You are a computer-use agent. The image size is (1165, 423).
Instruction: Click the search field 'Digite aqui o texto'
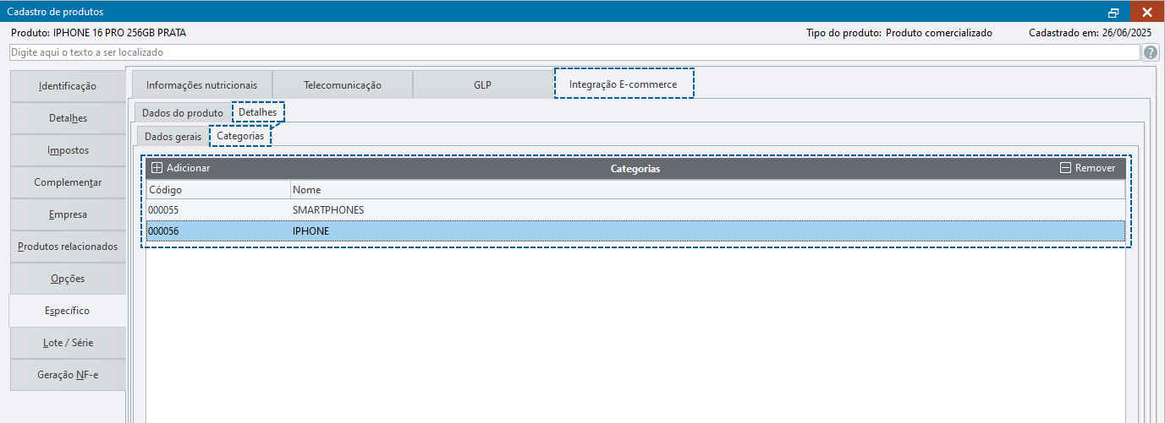tap(574, 52)
